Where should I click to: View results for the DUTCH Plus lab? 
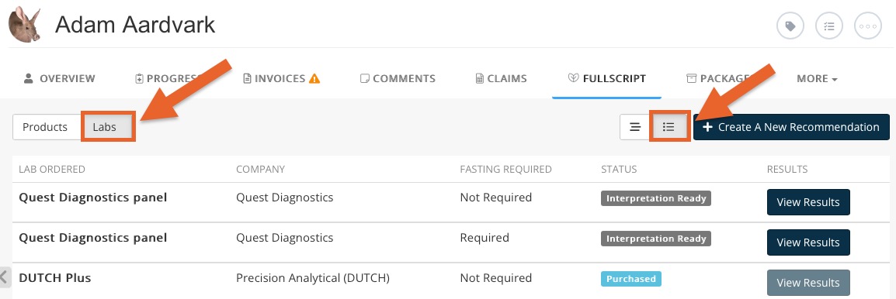click(x=808, y=283)
